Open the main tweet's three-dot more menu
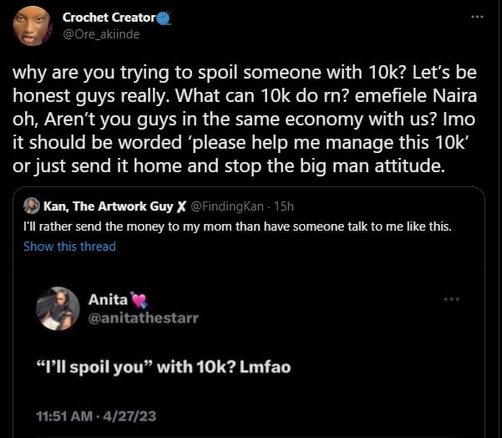 477,17
